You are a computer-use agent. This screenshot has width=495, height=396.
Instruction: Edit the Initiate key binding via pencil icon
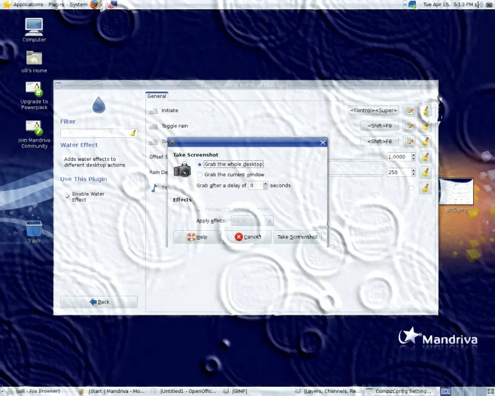click(409, 111)
